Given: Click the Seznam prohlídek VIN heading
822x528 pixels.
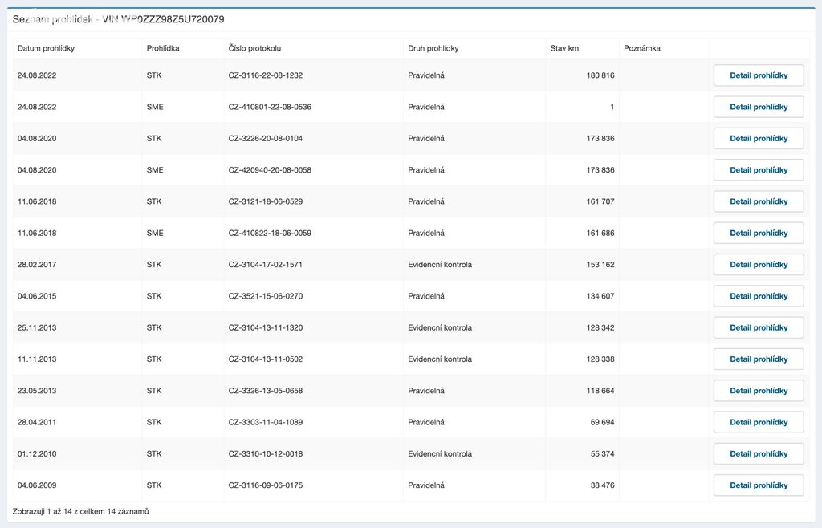Looking at the screenshot, I should pos(119,19).
